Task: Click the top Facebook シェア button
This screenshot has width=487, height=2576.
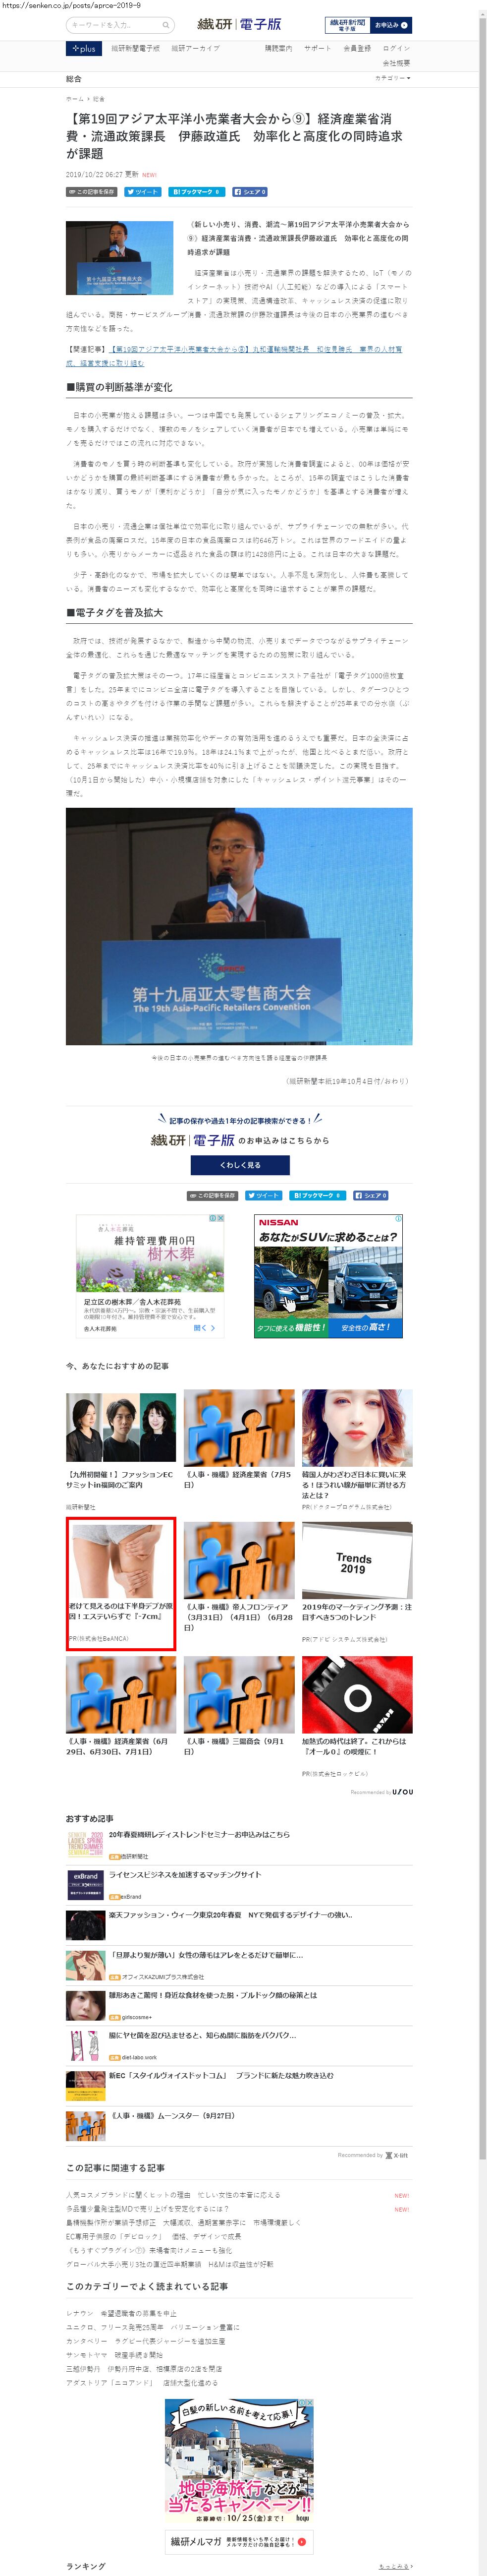Action: point(250,192)
